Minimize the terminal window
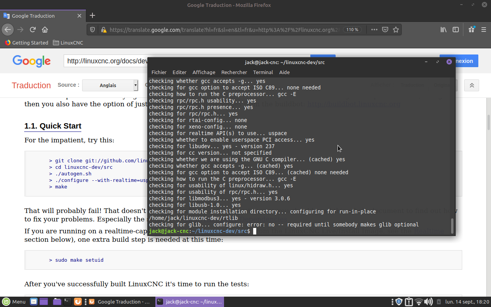 click(426, 62)
